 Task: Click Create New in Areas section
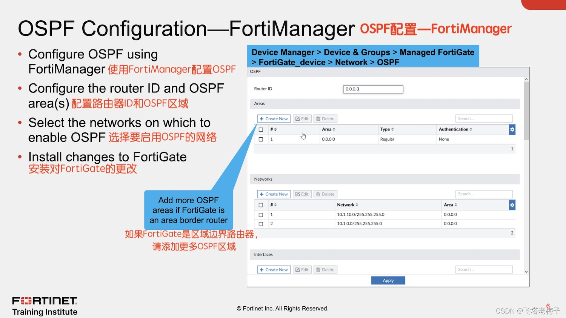tap(274, 119)
